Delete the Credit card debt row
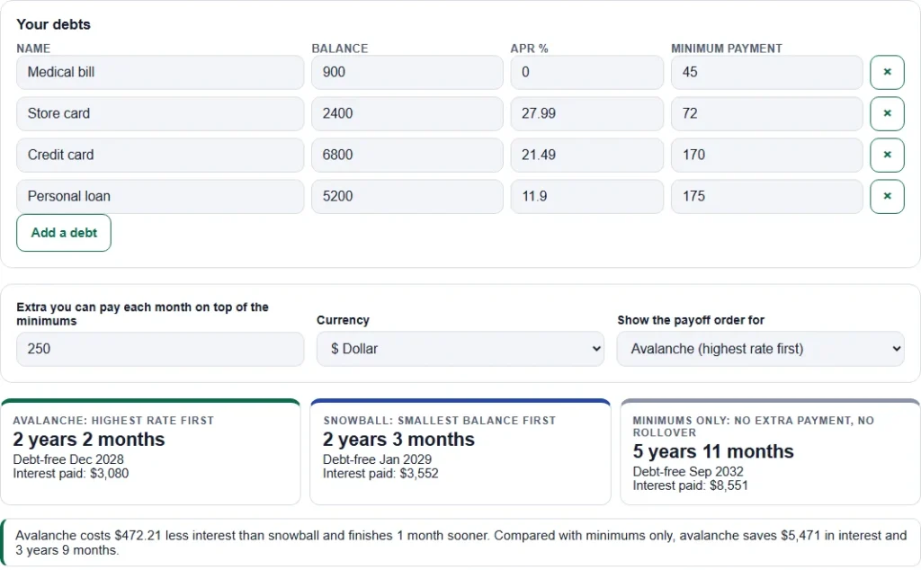Screen dimensions: 921x570 click(886, 155)
